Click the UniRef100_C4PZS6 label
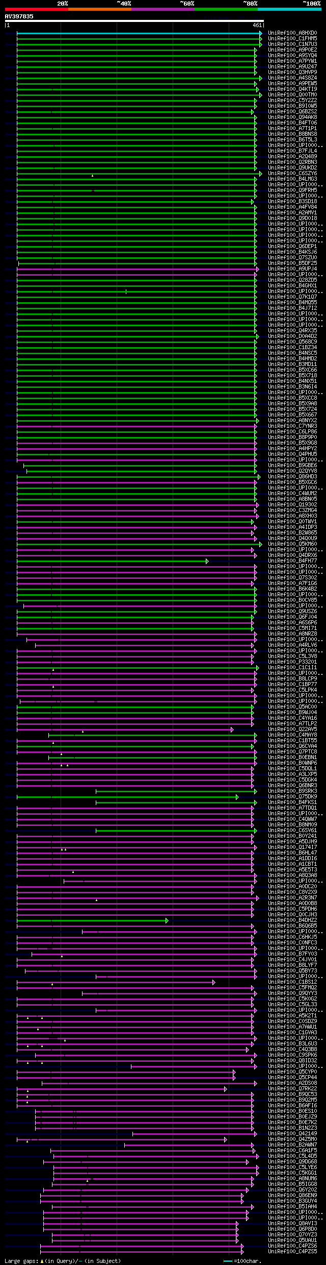Image resolution: width=326 pixels, height=1265 pixels. pyautogui.click(x=292, y=1246)
